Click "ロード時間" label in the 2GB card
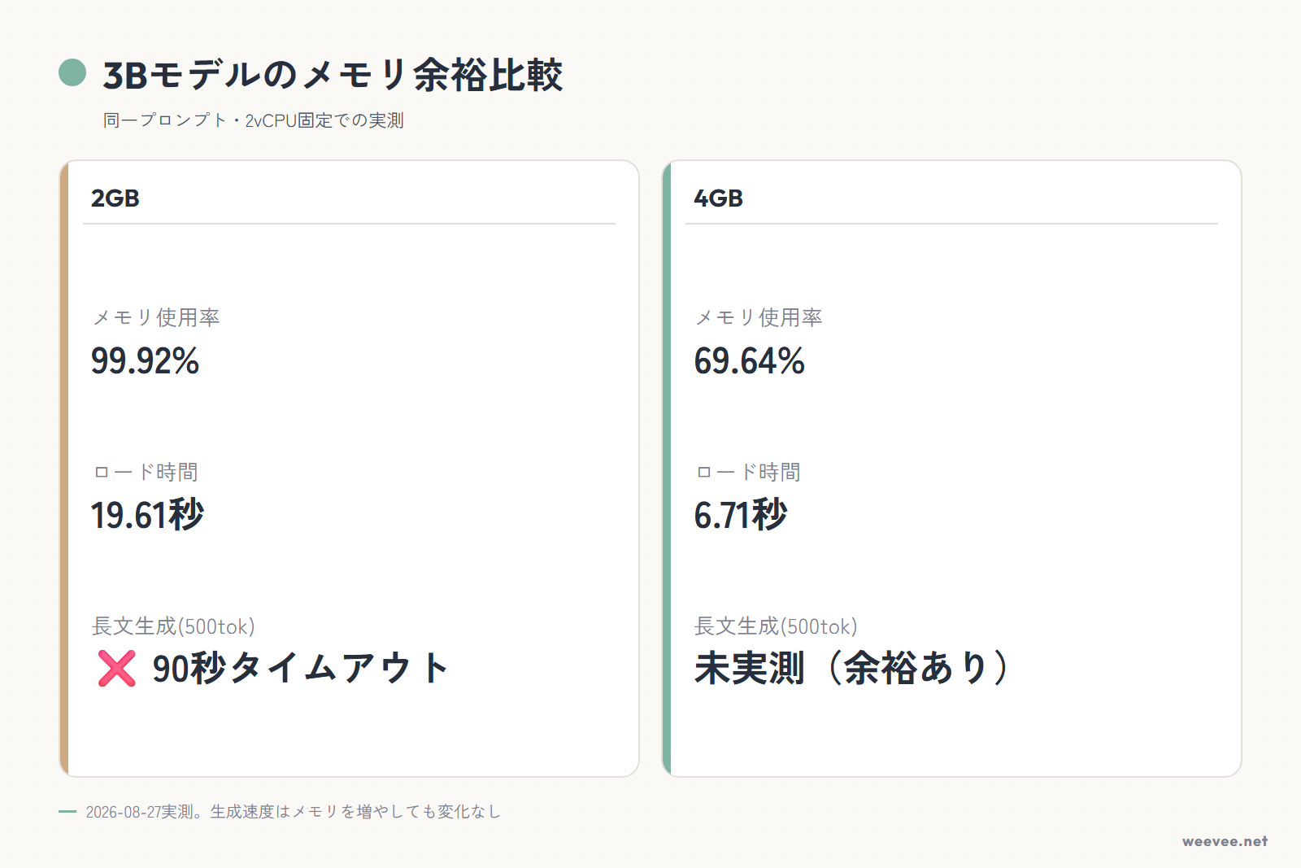 (x=146, y=472)
